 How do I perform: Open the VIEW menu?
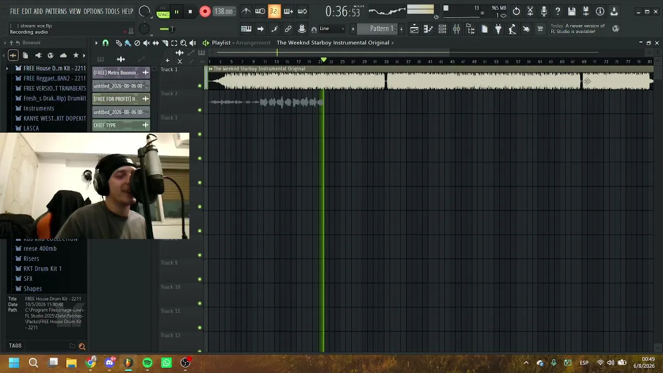pos(75,11)
